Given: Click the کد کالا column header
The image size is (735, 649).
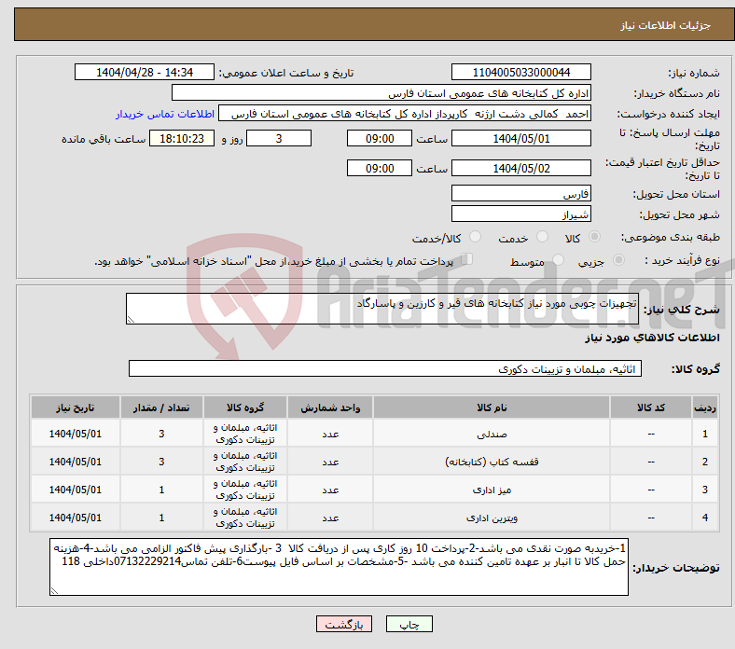Looking at the screenshot, I should pos(651,407).
